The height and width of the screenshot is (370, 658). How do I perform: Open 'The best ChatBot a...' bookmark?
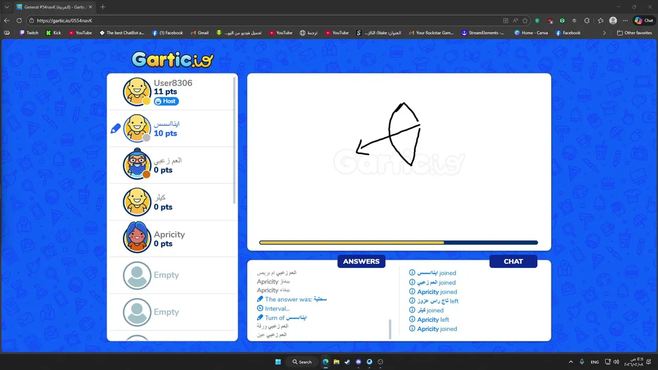(122, 33)
